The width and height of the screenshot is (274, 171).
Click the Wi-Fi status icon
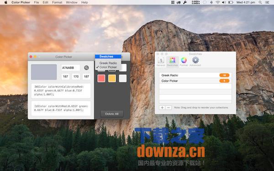[217, 2]
